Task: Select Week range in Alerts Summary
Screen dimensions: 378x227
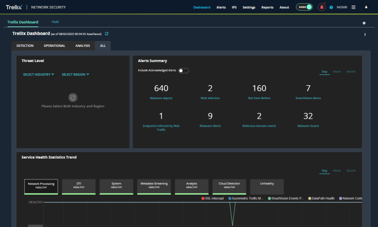Action: [x=336, y=71]
